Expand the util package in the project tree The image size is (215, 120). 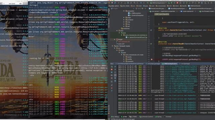point(124,26)
